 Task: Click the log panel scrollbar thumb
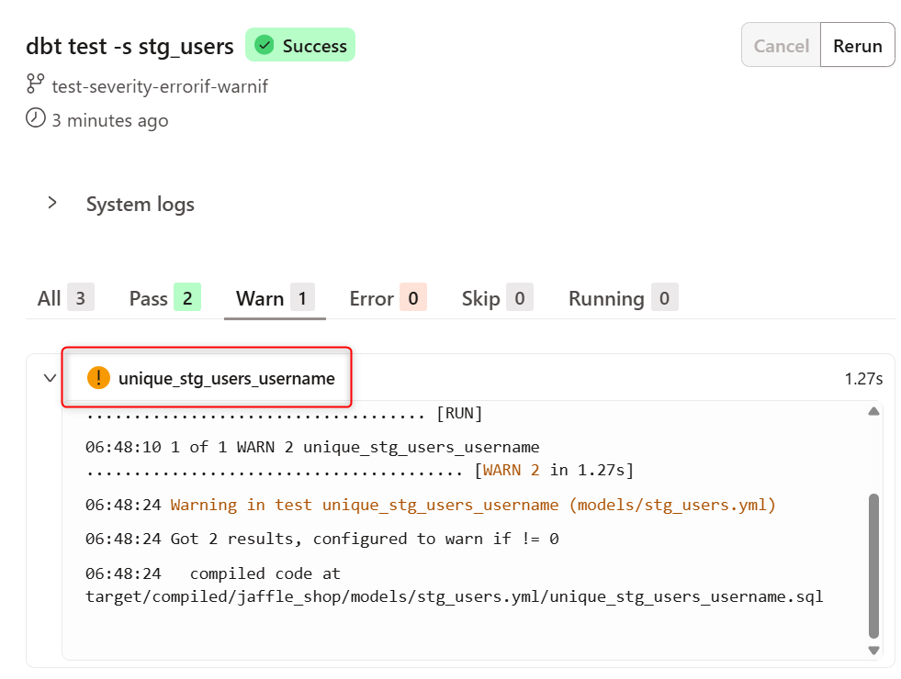[x=873, y=565]
